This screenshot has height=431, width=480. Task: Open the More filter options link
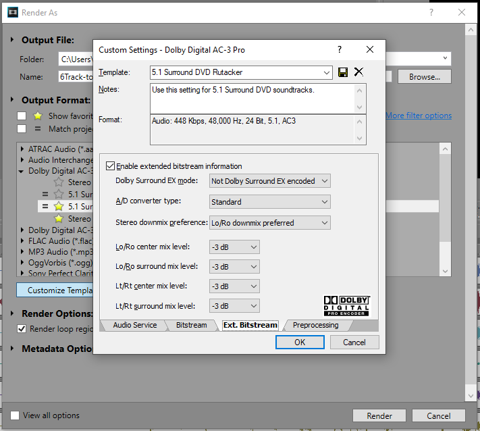(x=419, y=116)
